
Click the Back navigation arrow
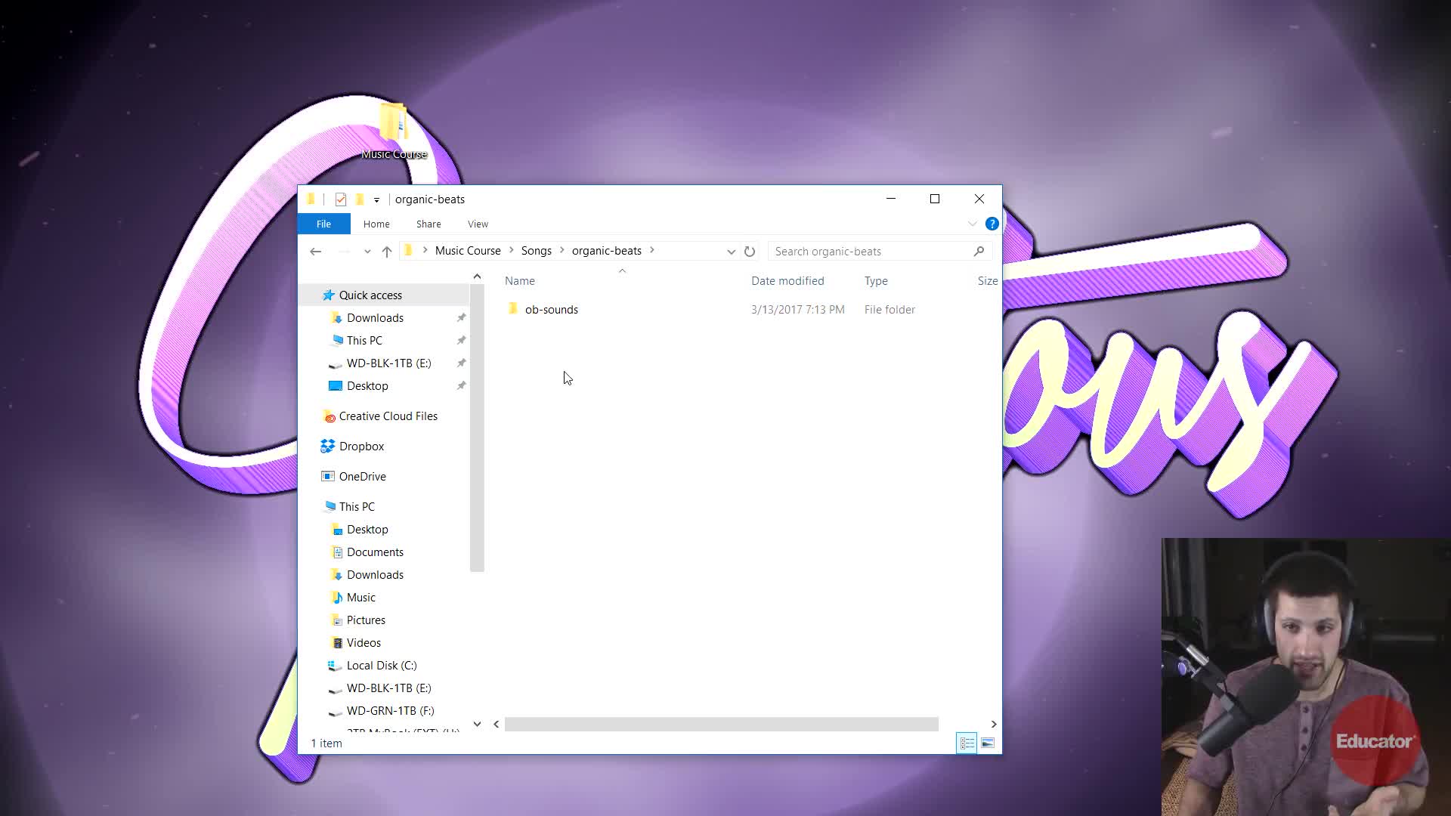pos(316,252)
